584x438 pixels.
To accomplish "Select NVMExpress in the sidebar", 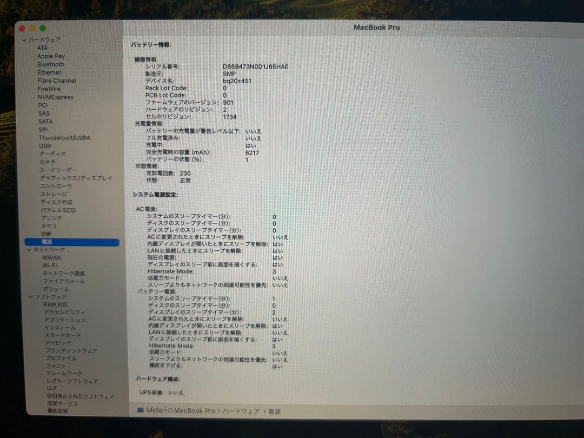I will click(57, 97).
